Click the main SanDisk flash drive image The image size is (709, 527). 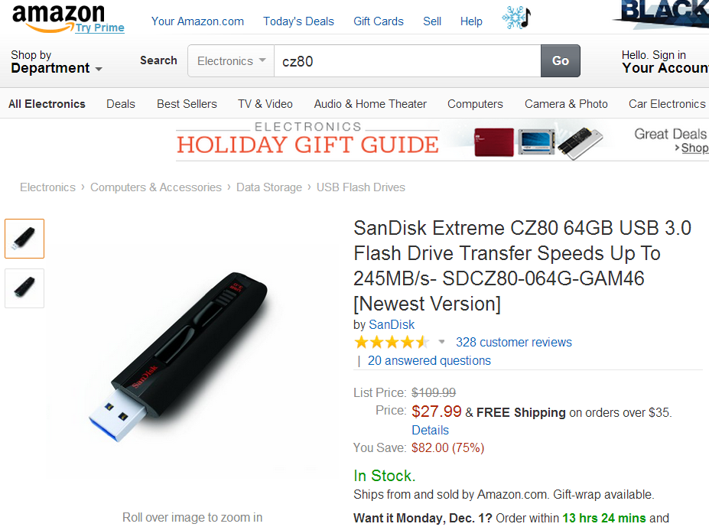point(179,357)
